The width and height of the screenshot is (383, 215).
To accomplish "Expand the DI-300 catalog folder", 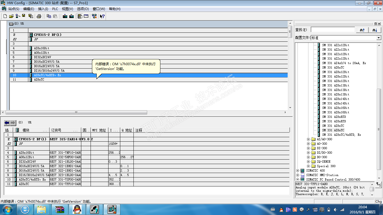I will point(308,148).
